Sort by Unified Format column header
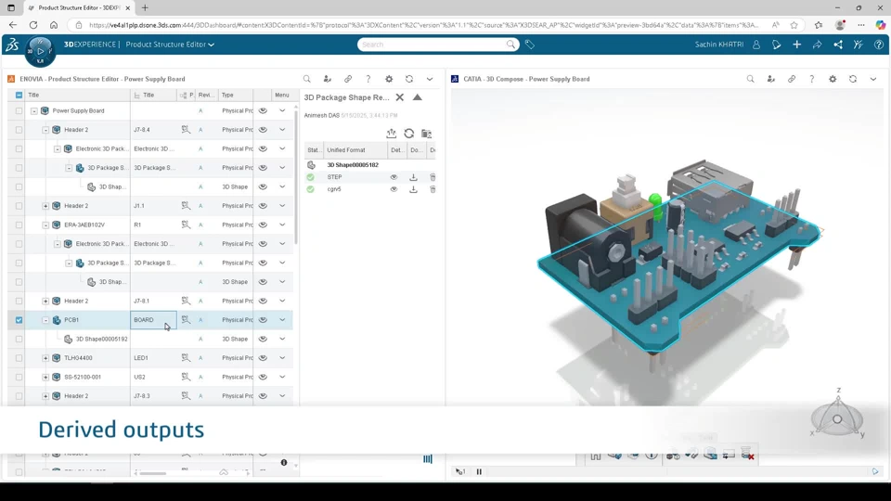This screenshot has height=501, width=891. point(355,150)
